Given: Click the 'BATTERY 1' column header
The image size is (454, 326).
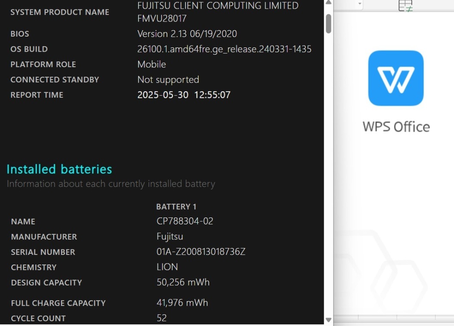Looking at the screenshot, I should (176, 207).
